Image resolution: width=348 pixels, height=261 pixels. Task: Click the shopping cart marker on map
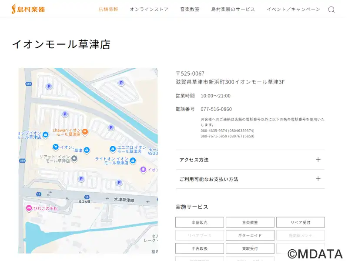(55, 147)
